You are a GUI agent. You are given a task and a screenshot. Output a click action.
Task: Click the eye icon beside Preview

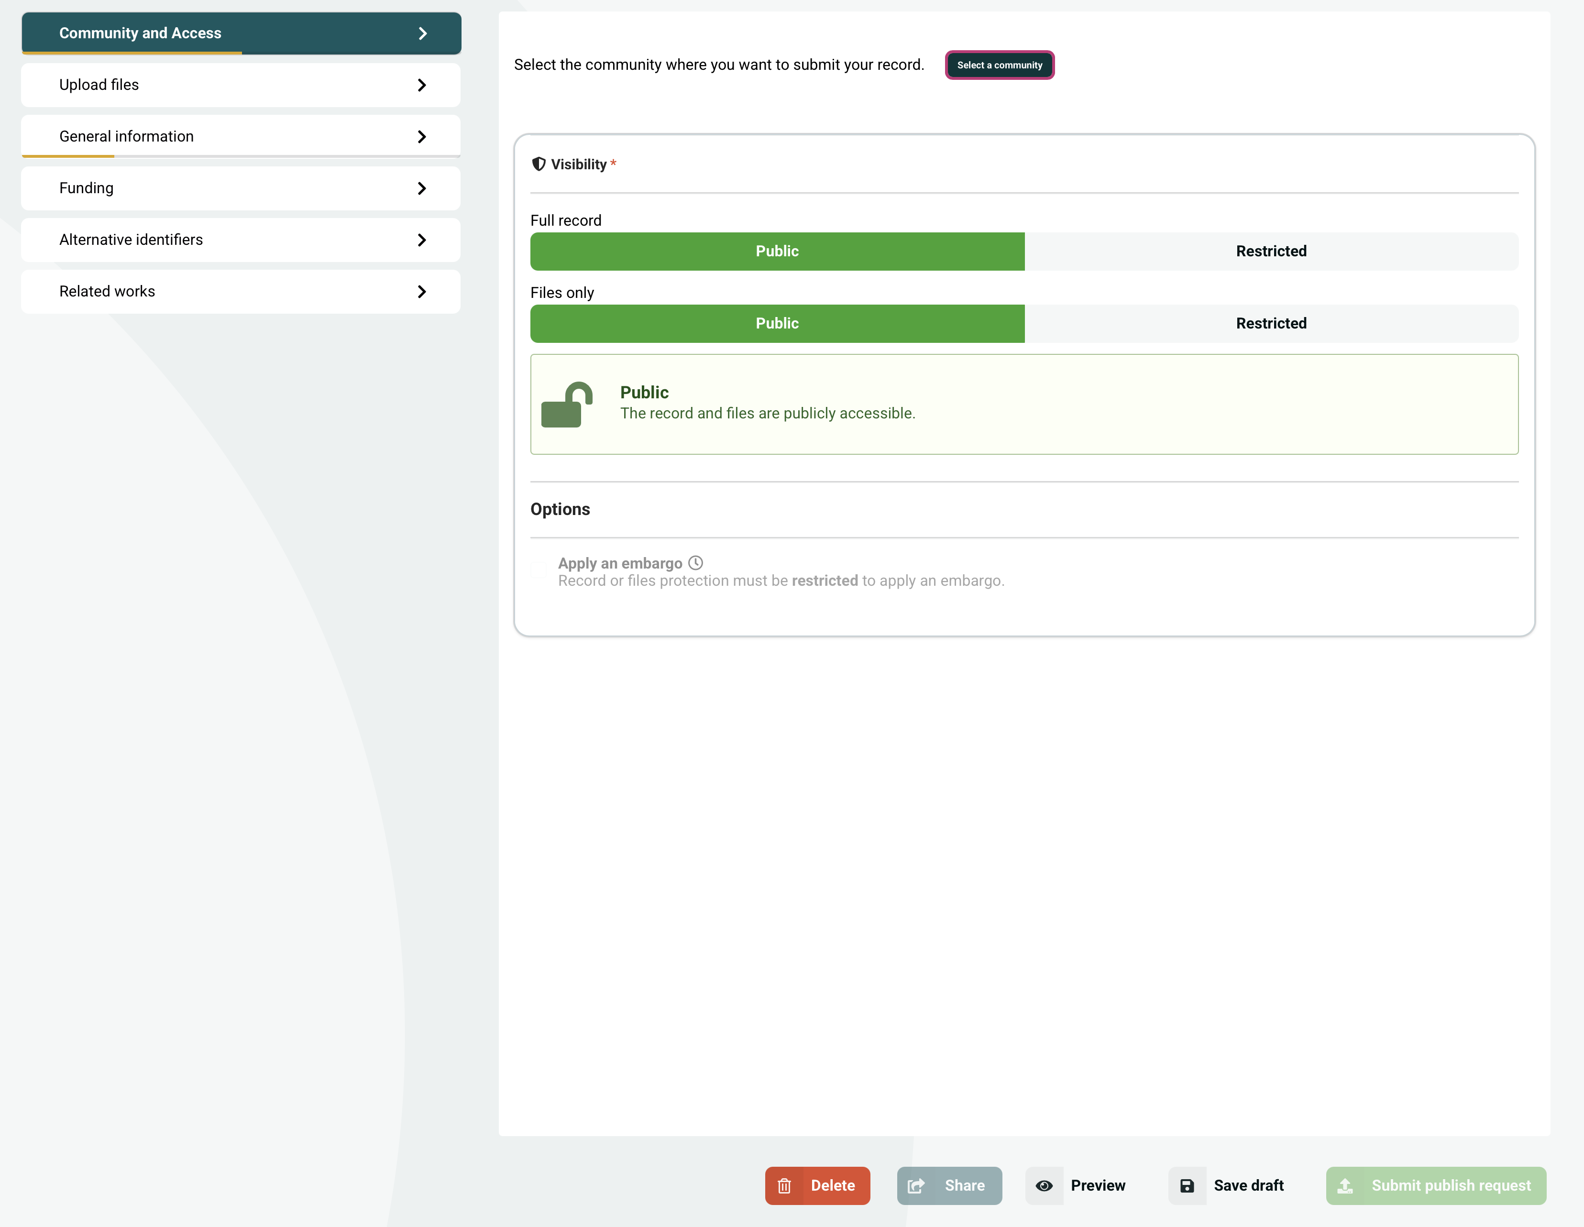(1045, 1186)
